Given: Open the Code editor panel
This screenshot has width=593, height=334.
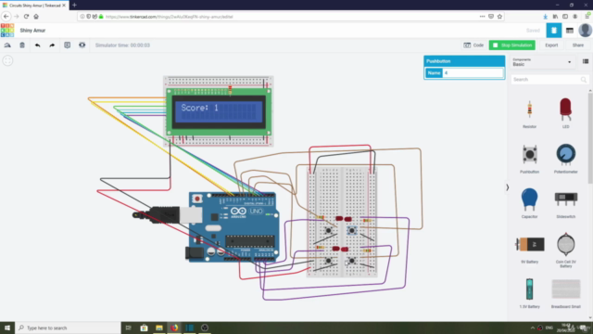Looking at the screenshot, I should [x=473, y=45].
